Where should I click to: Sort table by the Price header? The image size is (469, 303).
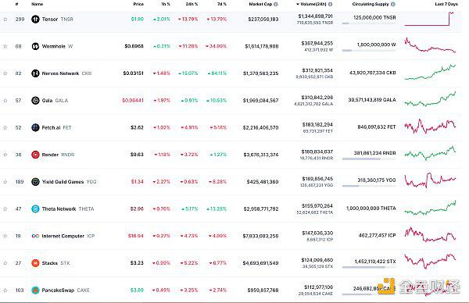(138, 4)
